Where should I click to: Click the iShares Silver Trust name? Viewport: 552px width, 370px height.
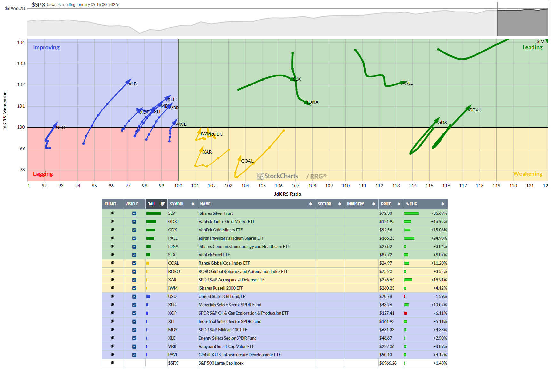tap(215, 213)
